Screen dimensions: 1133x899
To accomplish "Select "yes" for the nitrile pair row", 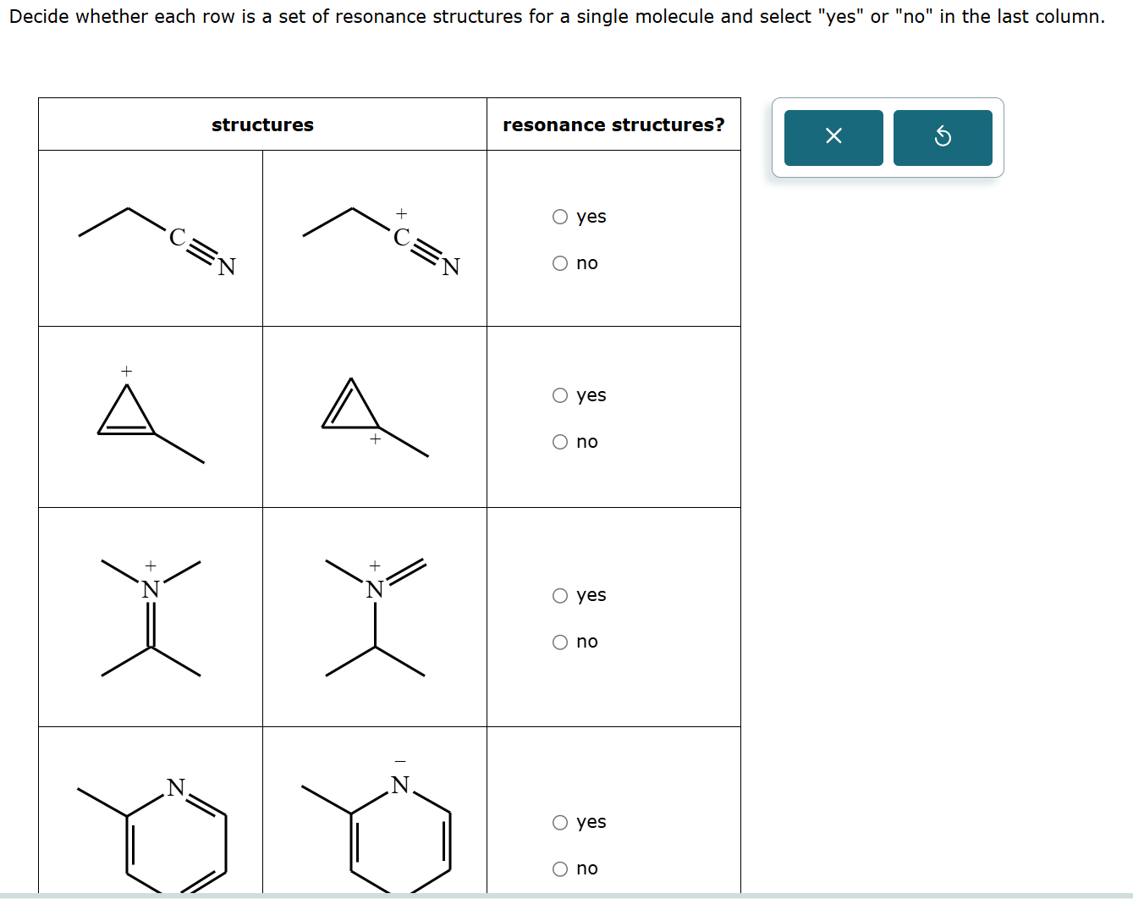I will (559, 216).
